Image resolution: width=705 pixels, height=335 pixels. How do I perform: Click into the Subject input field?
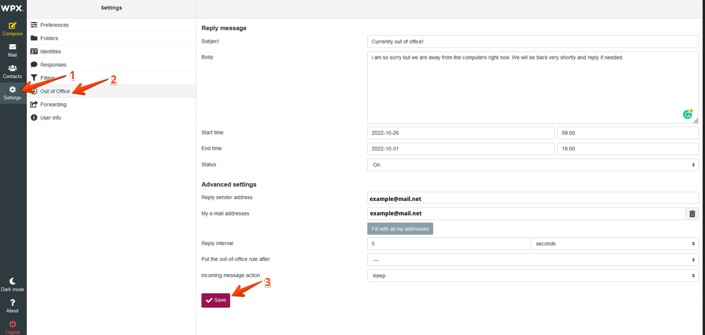533,42
